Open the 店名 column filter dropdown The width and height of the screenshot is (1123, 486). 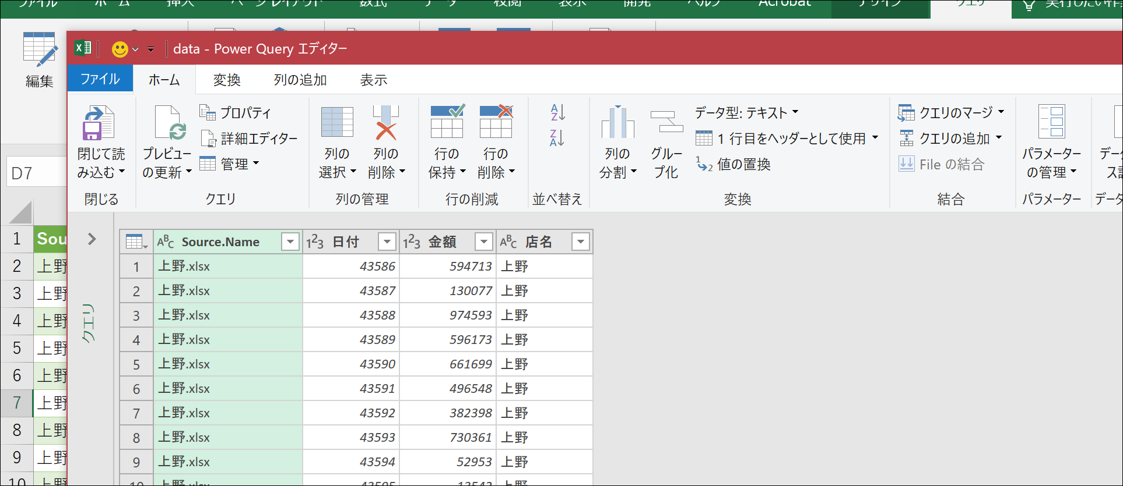coord(581,242)
